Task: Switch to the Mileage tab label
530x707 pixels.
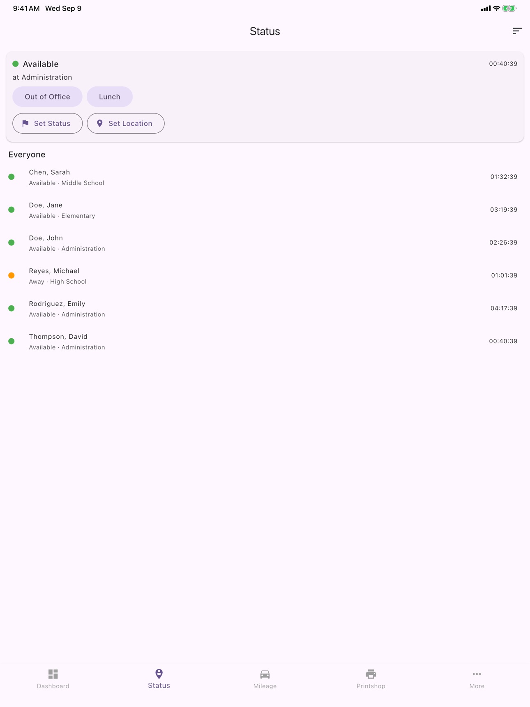Action: click(x=265, y=686)
